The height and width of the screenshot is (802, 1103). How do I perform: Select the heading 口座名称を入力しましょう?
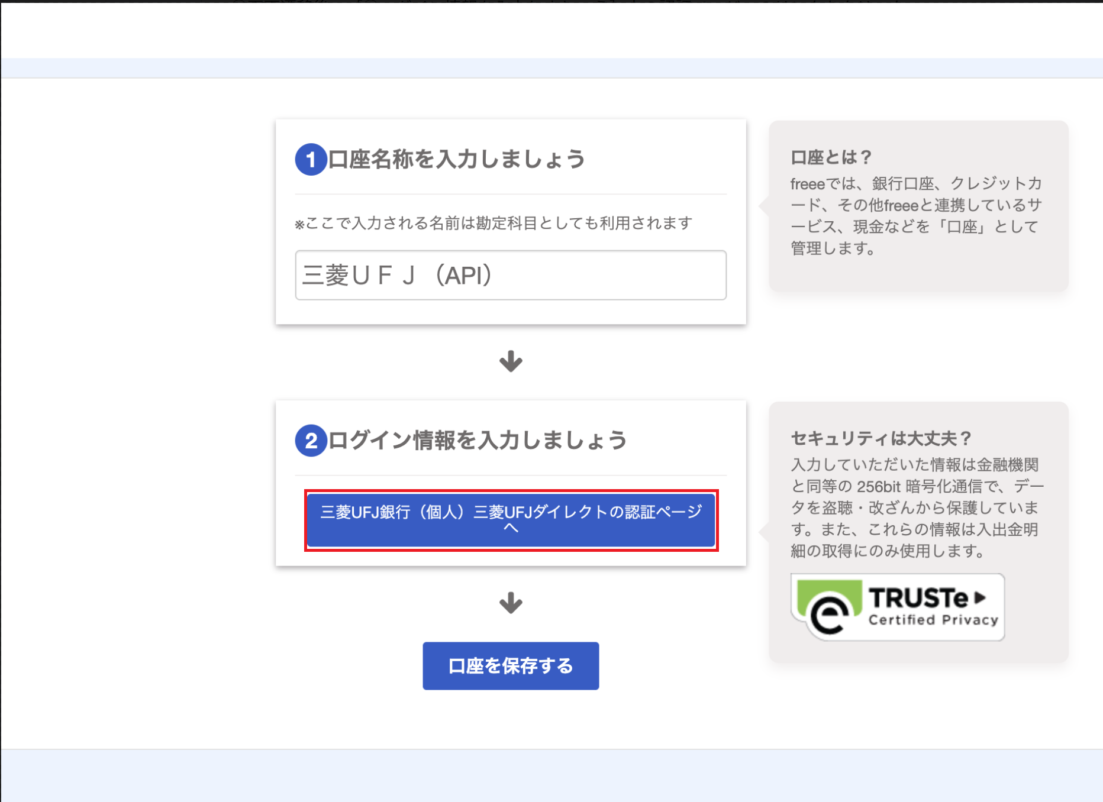pos(456,159)
